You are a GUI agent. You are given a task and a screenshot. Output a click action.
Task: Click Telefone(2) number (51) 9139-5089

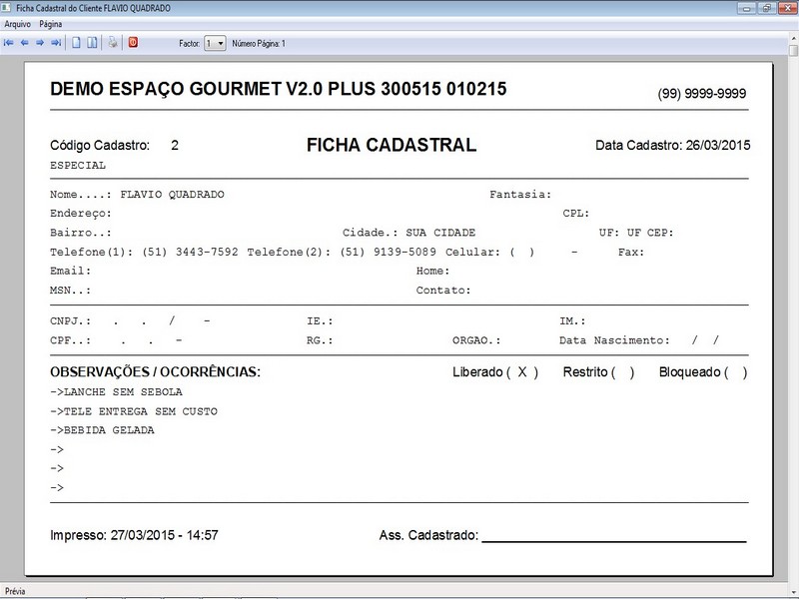tap(388, 253)
